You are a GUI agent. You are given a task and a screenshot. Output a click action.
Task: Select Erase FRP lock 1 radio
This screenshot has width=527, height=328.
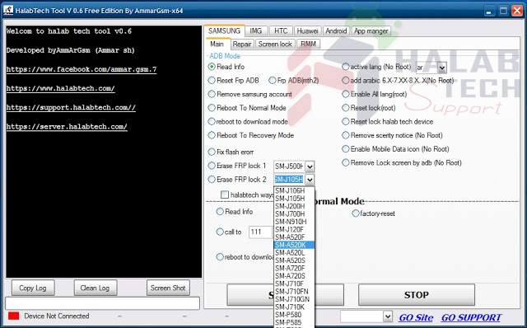pyautogui.click(x=212, y=166)
